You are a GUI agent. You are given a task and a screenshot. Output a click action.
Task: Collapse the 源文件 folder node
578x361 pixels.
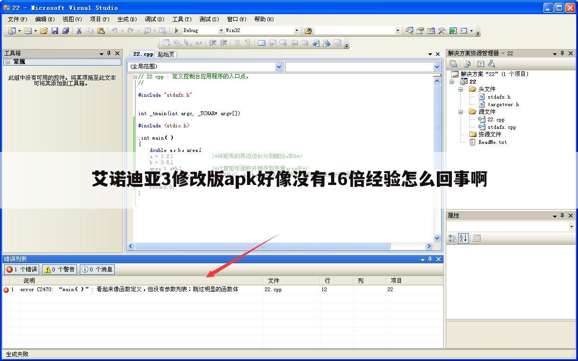point(461,112)
